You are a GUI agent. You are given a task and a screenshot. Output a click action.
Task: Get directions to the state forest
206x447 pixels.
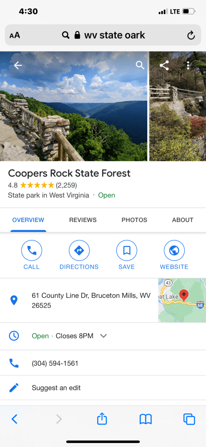pyautogui.click(x=79, y=255)
